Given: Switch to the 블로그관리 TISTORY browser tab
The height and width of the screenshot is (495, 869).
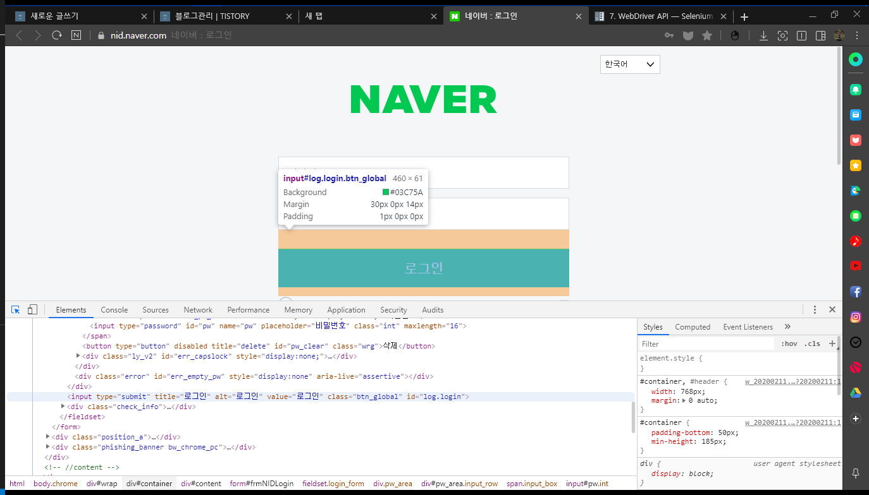Looking at the screenshot, I should [226, 16].
